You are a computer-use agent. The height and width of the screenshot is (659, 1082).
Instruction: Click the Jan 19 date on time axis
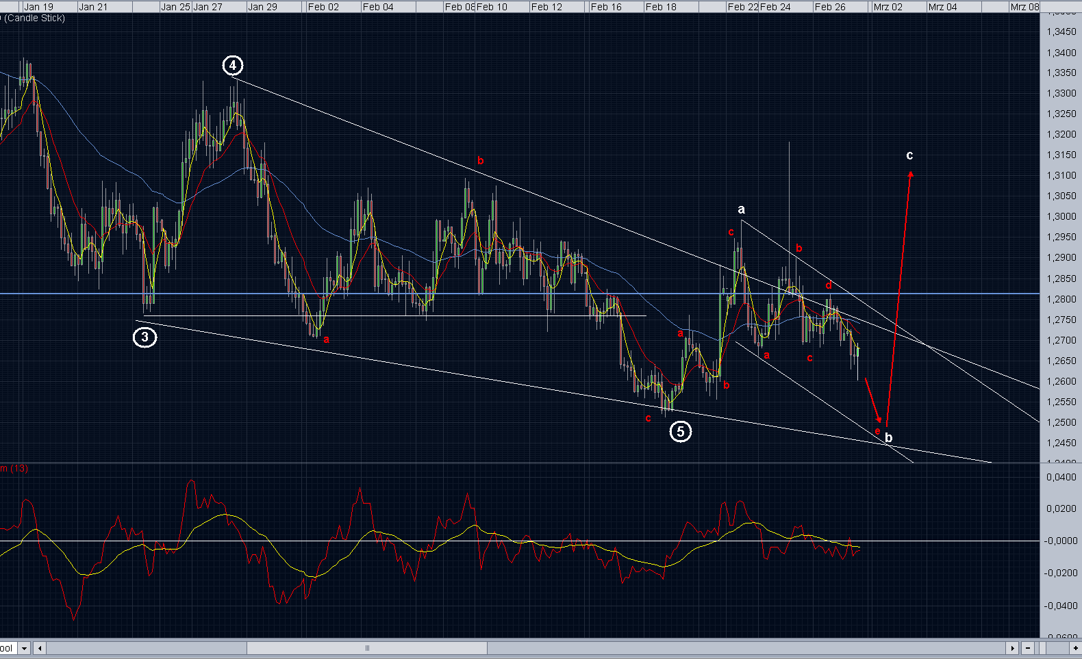(x=38, y=7)
